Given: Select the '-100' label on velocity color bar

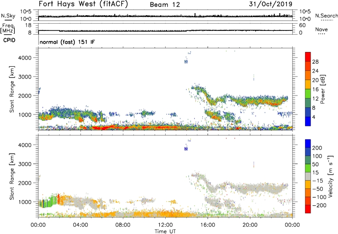Looking at the screenshot, I should point(319,197).
